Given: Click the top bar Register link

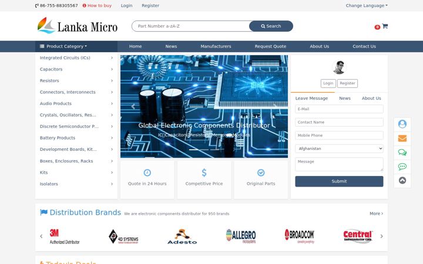Looking at the screenshot, I should click(150, 5).
